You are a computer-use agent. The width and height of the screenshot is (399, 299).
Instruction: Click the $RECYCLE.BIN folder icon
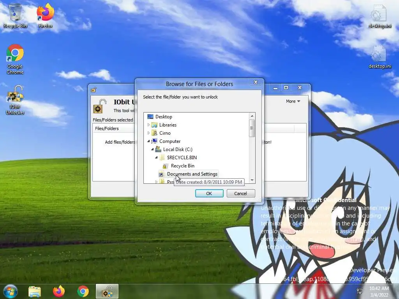point(162,158)
